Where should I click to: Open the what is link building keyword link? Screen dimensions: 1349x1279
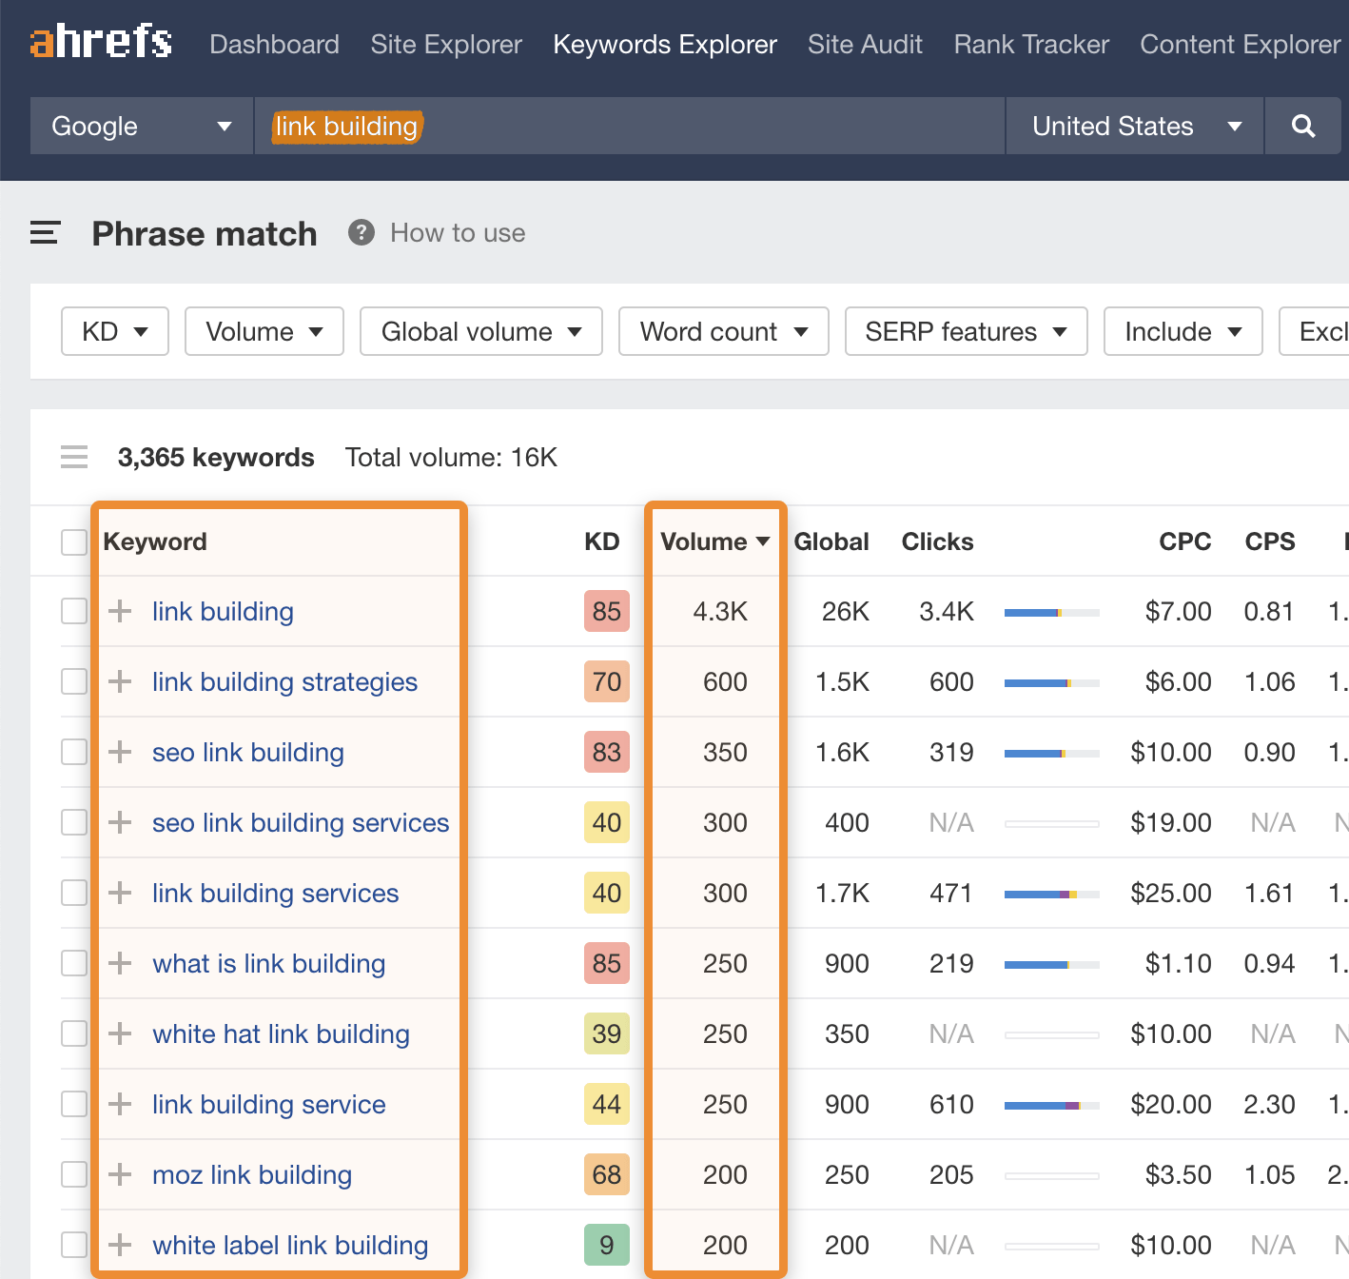click(x=268, y=963)
